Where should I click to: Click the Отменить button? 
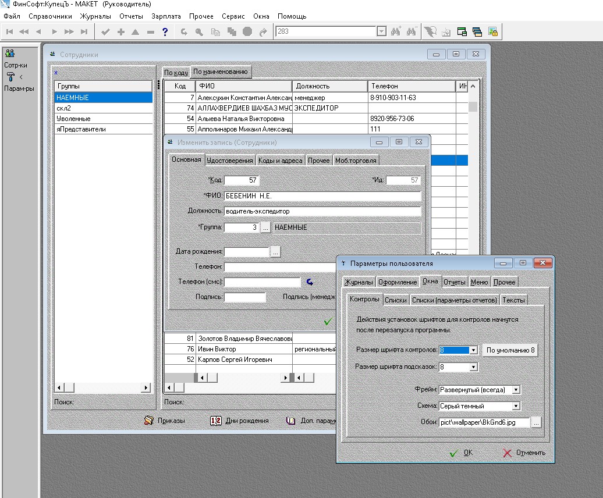click(523, 453)
